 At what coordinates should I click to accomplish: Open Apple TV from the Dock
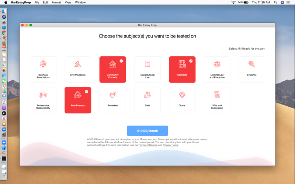[x=4, y=113]
